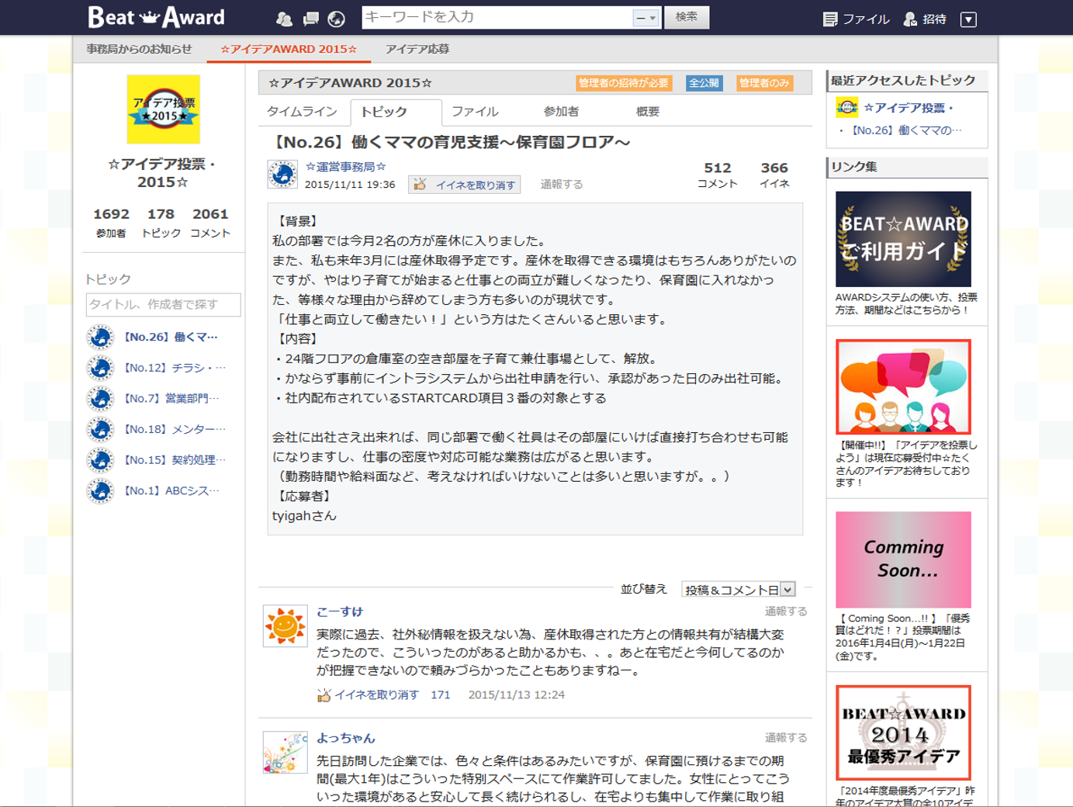
Task: Open the recent 【No.26】働くママの… link
Action: tap(905, 130)
